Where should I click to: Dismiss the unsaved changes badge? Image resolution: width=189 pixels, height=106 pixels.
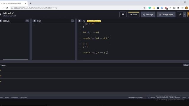point(100,21)
